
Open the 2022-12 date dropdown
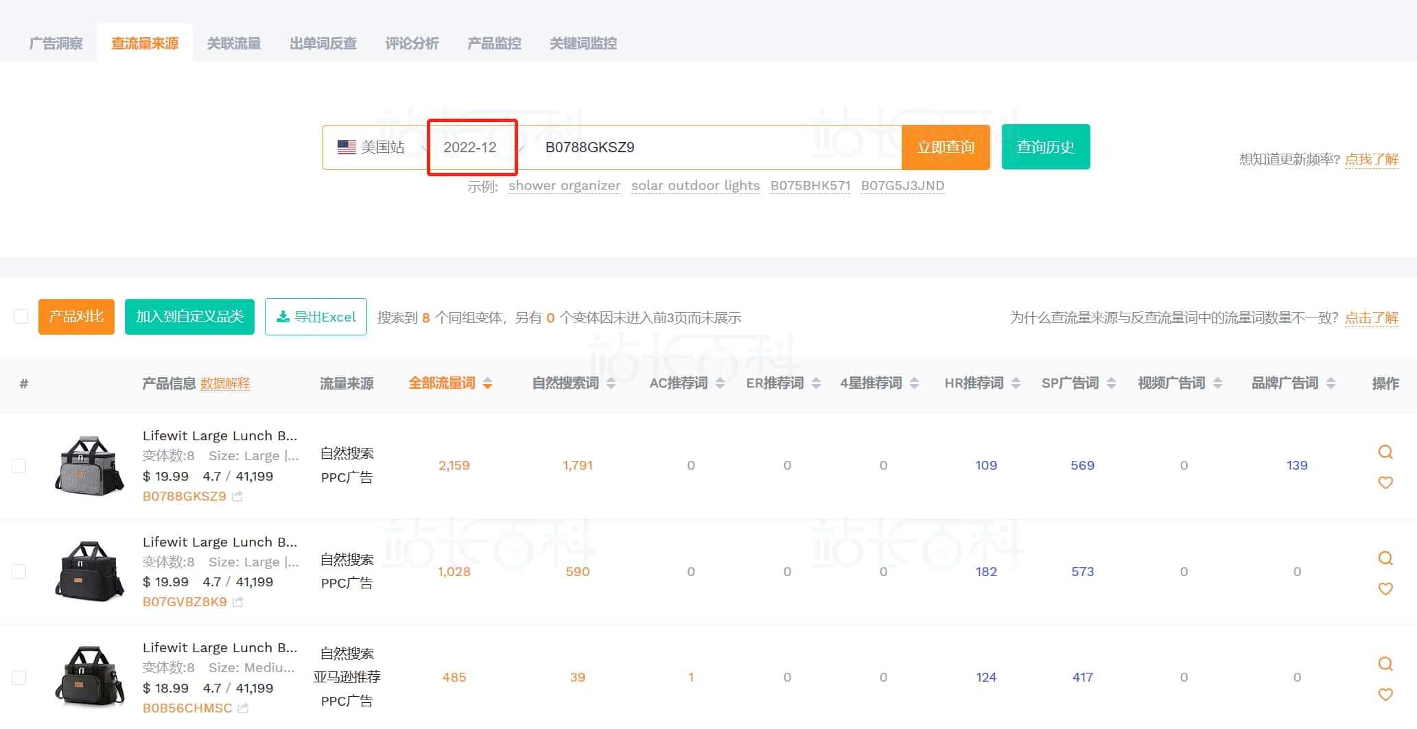tap(472, 146)
